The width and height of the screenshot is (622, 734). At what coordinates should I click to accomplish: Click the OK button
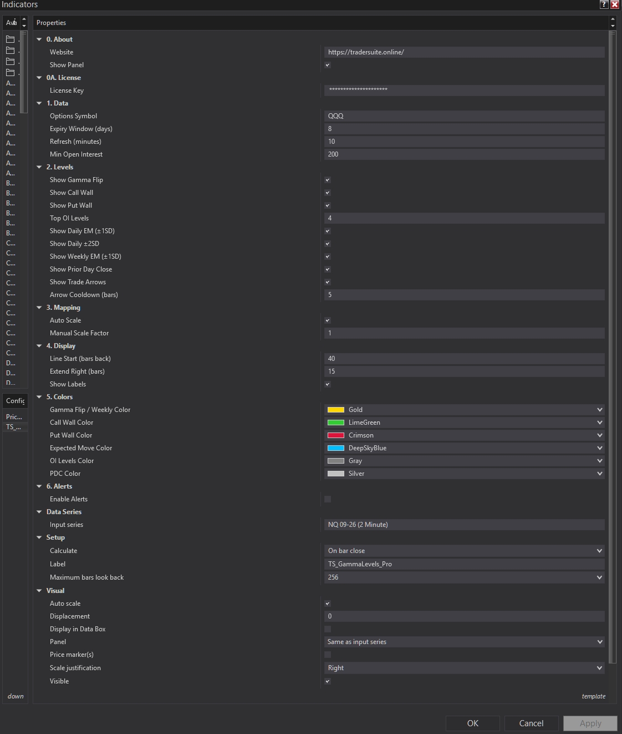click(x=473, y=723)
